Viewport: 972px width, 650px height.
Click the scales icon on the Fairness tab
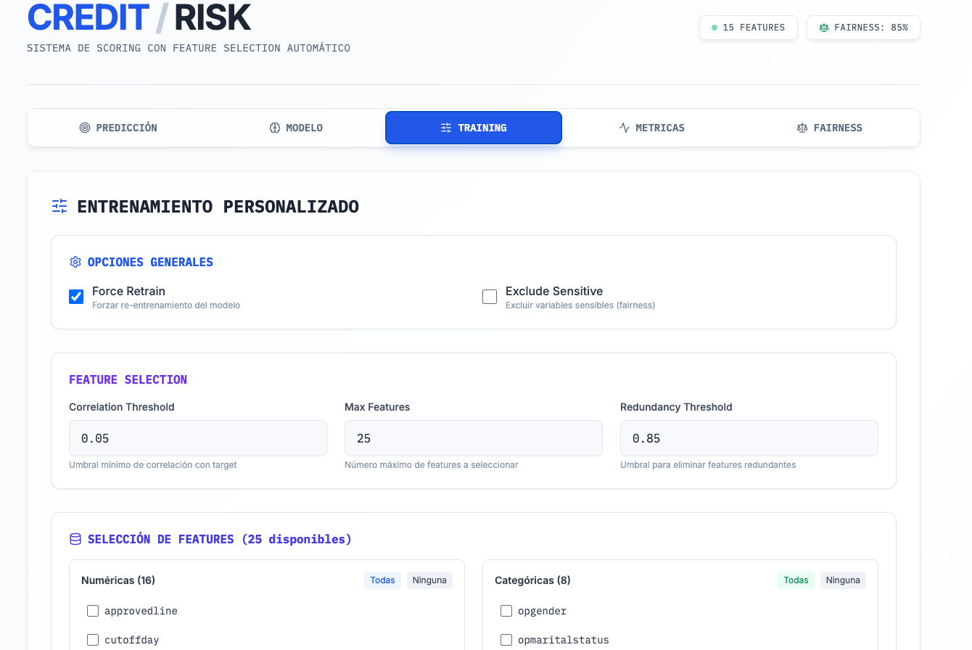802,127
